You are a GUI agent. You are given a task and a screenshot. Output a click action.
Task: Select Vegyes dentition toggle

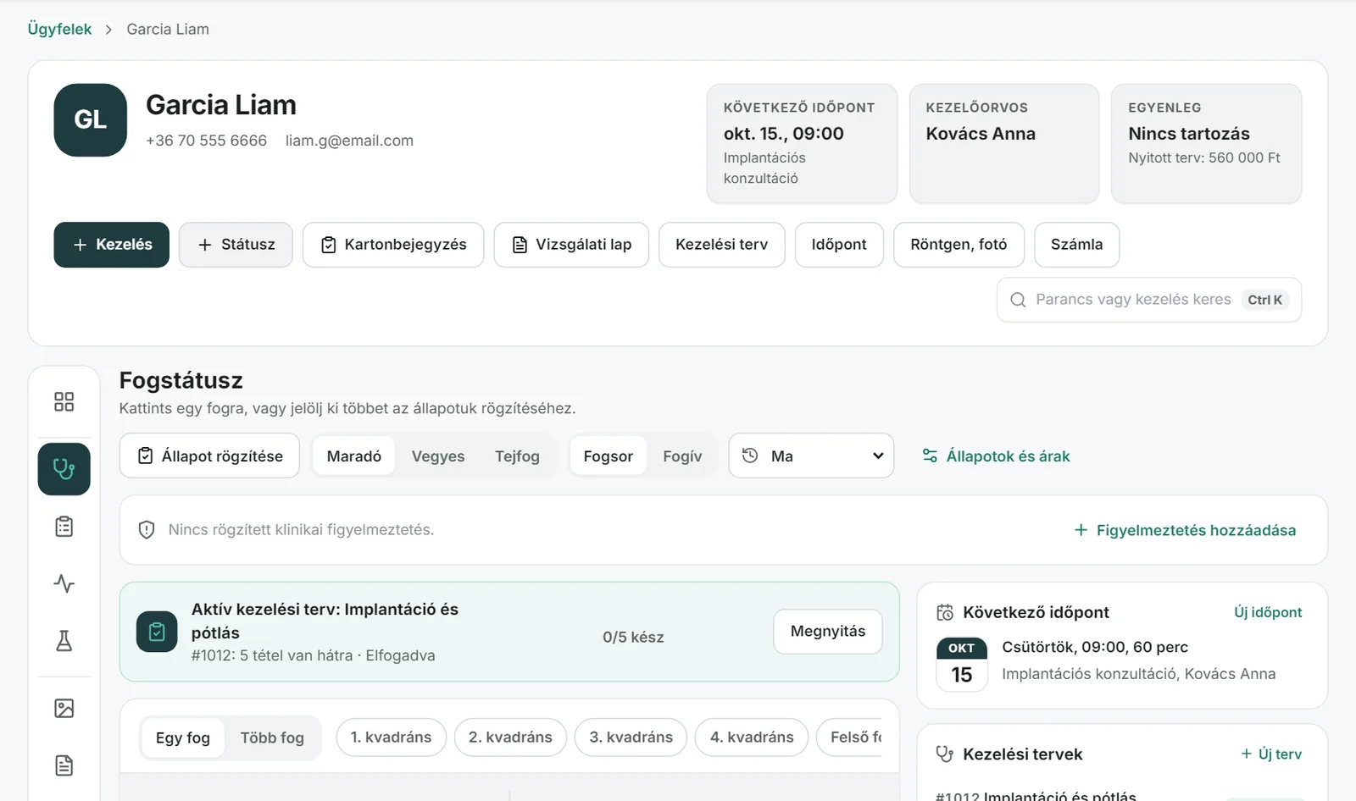click(438, 456)
